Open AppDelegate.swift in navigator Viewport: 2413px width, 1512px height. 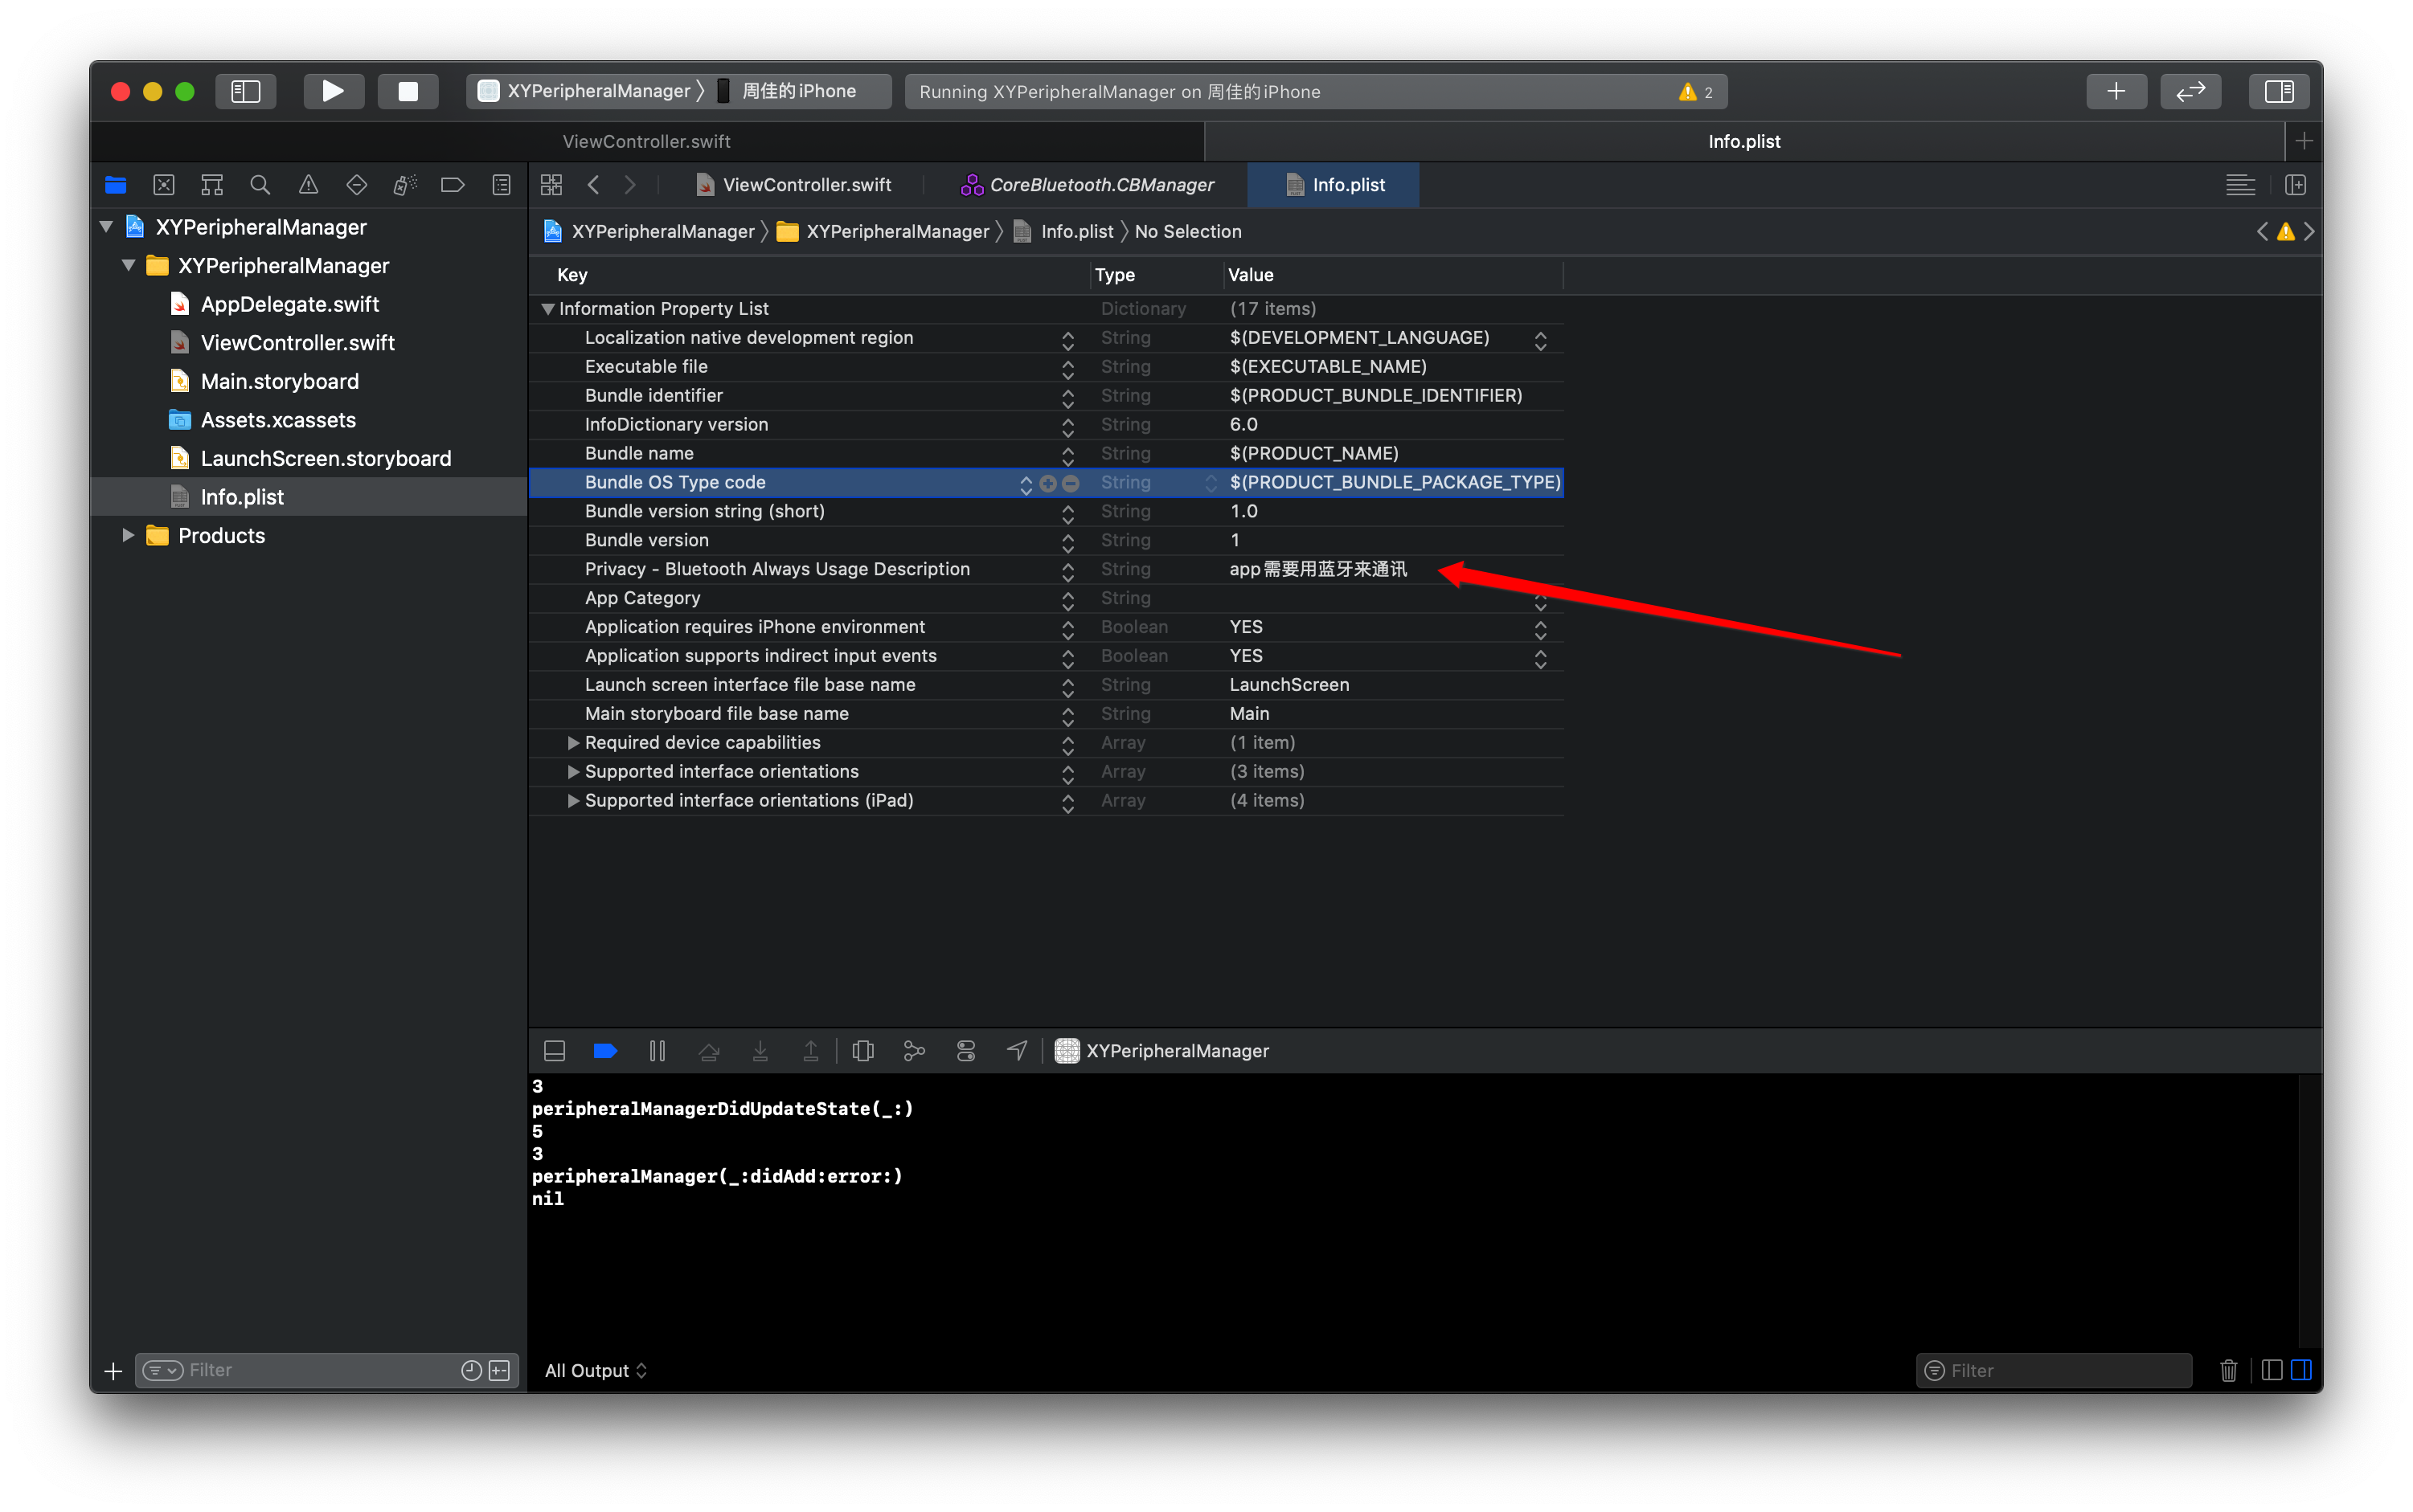pos(289,304)
